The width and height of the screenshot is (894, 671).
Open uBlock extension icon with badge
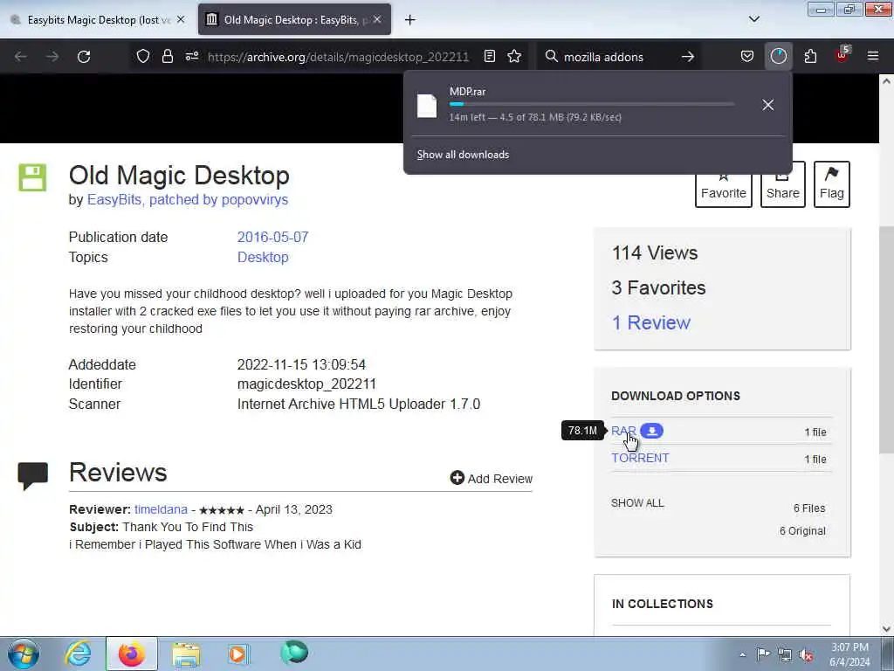click(842, 55)
